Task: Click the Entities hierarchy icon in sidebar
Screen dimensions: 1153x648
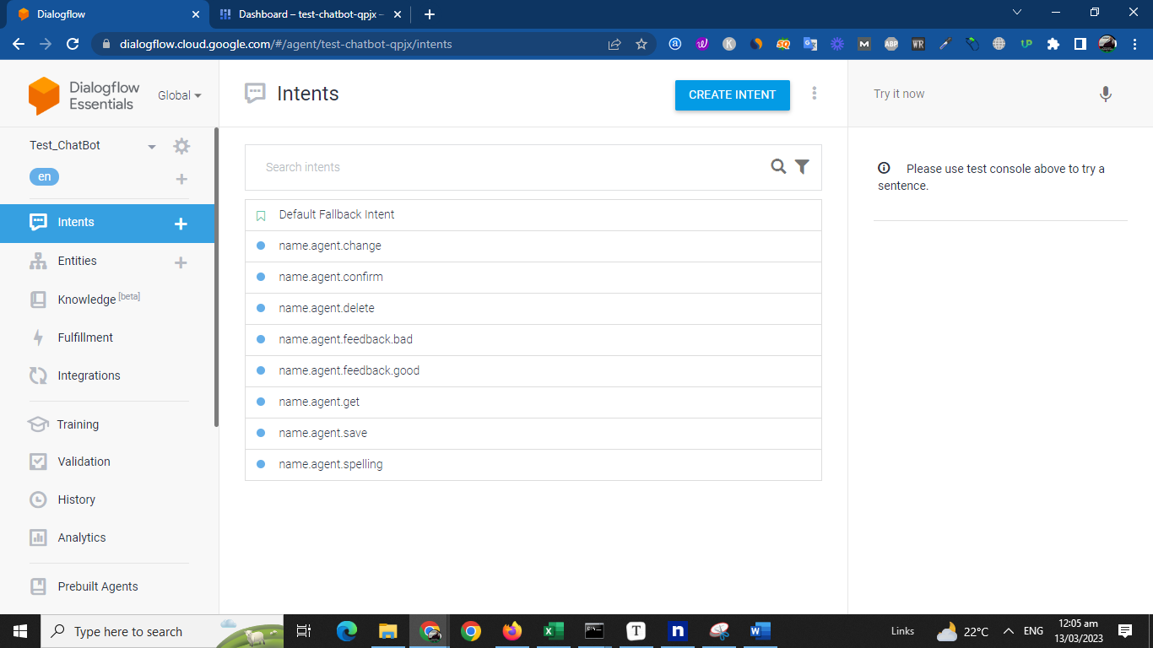Action: [38, 262]
